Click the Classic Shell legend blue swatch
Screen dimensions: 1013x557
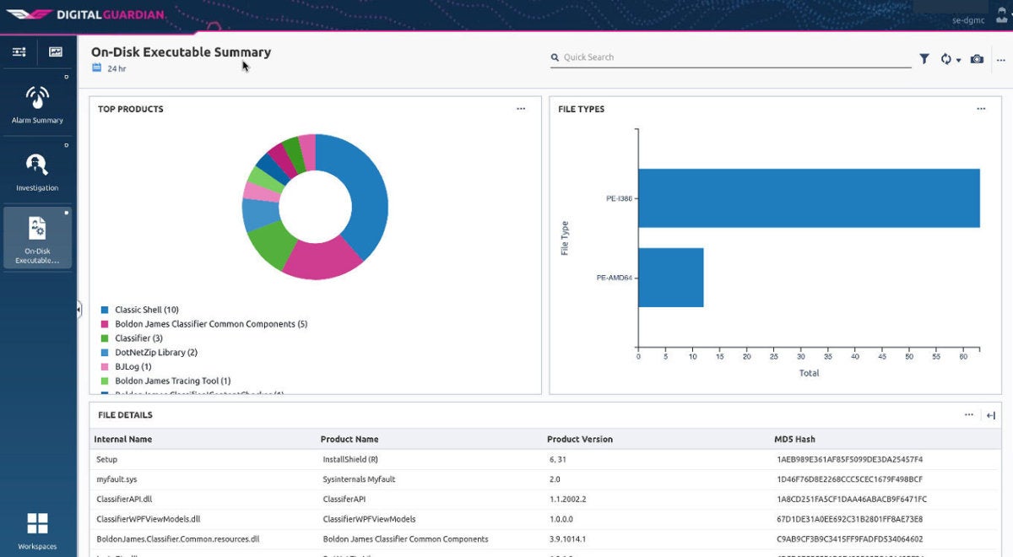point(105,311)
